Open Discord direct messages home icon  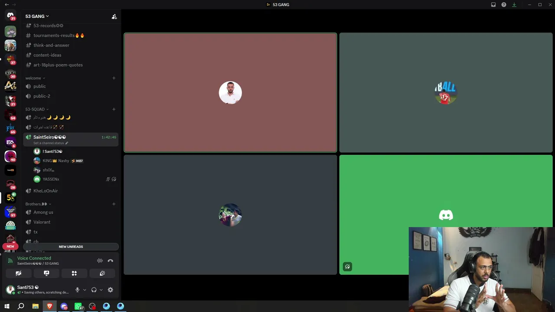coord(10,16)
